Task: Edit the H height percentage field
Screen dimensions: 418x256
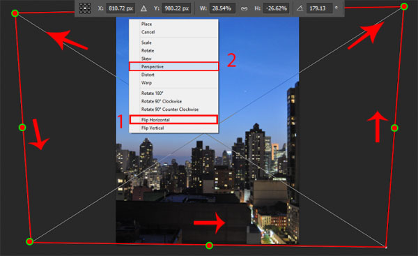Action: pos(277,8)
